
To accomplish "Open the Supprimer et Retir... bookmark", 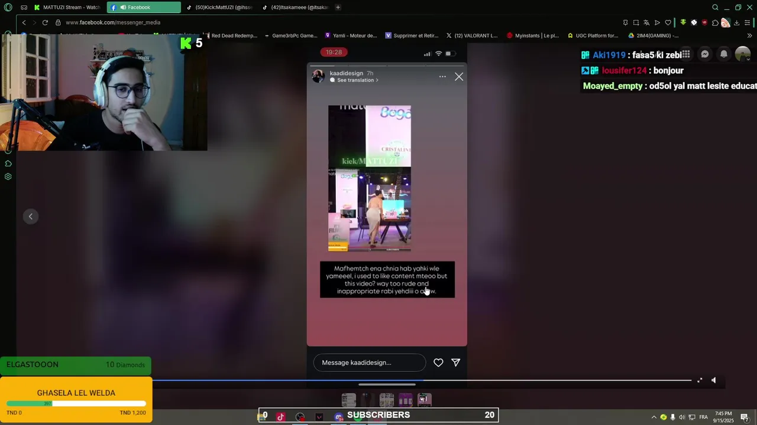I will pyautogui.click(x=412, y=35).
